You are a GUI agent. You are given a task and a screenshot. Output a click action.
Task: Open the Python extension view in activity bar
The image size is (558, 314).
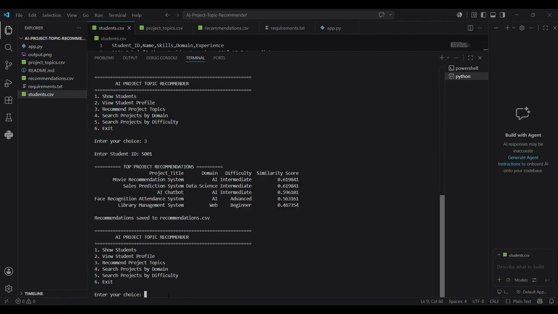coord(8,135)
